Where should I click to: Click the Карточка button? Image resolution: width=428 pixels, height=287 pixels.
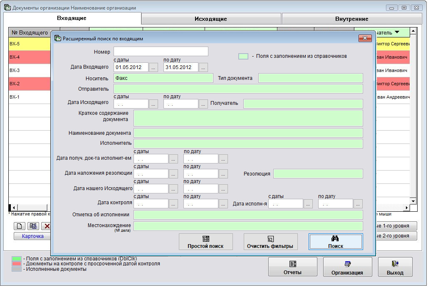click(x=32, y=236)
